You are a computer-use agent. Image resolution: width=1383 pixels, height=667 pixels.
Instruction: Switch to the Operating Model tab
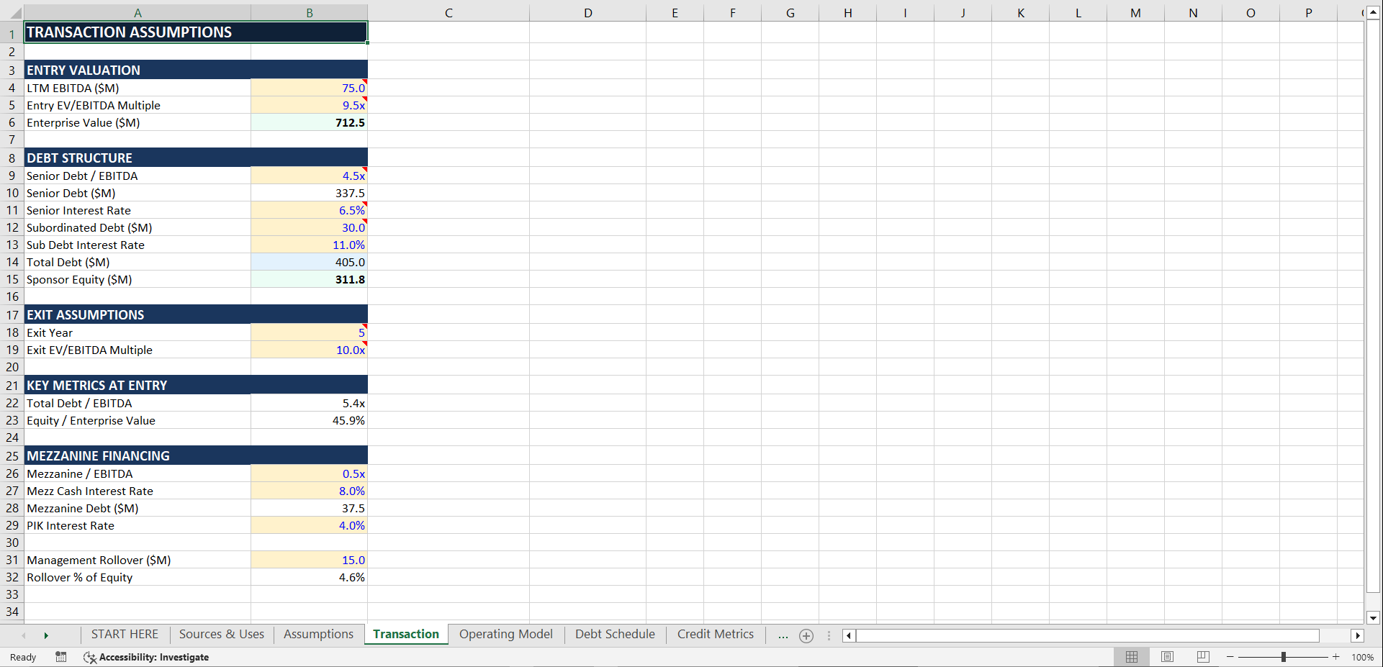pyautogui.click(x=506, y=635)
